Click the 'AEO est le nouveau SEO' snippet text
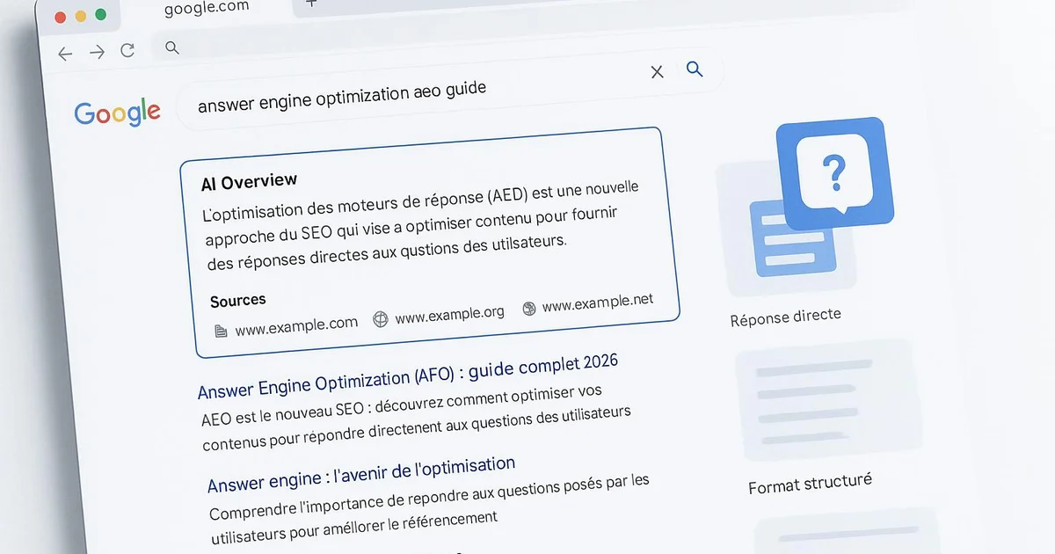 tap(415, 415)
